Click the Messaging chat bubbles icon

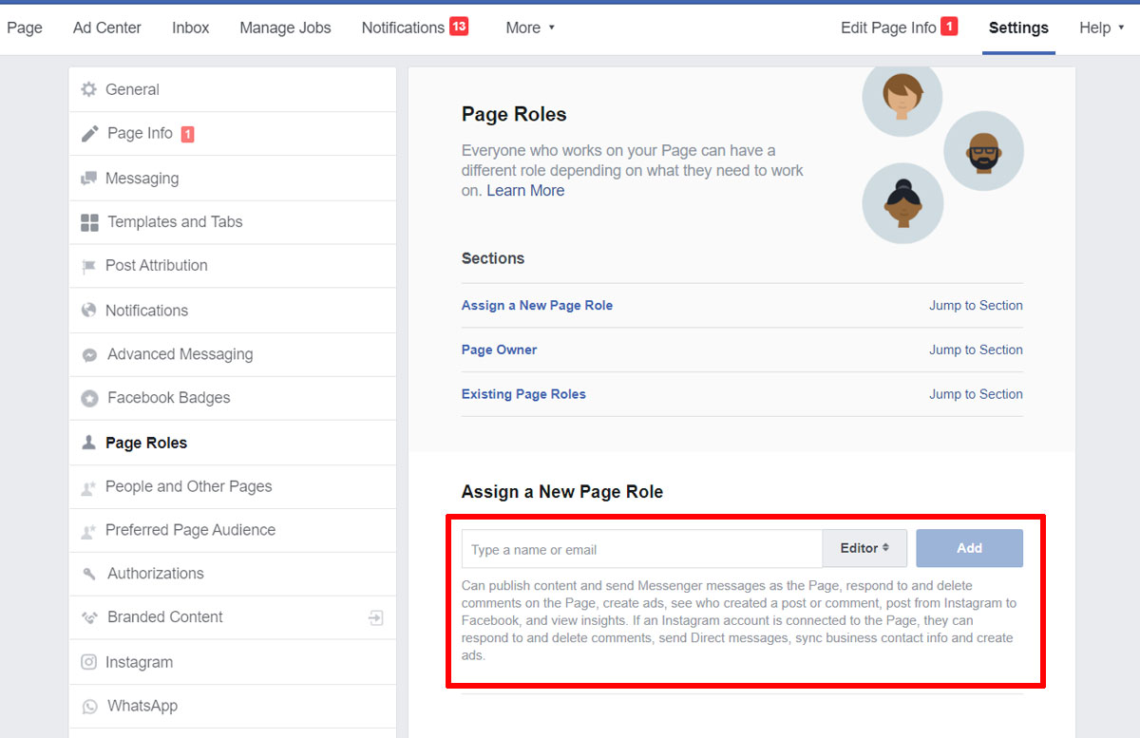89,179
